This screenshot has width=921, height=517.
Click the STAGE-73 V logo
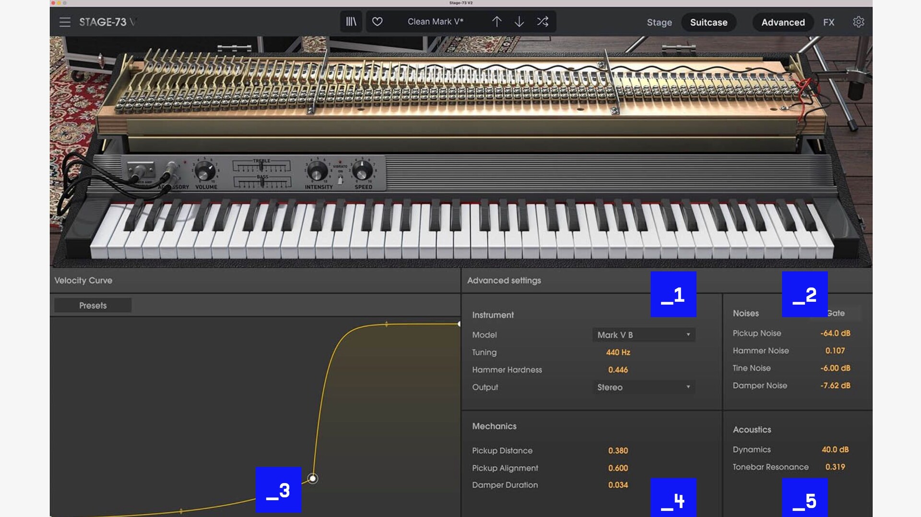pyautogui.click(x=107, y=22)
